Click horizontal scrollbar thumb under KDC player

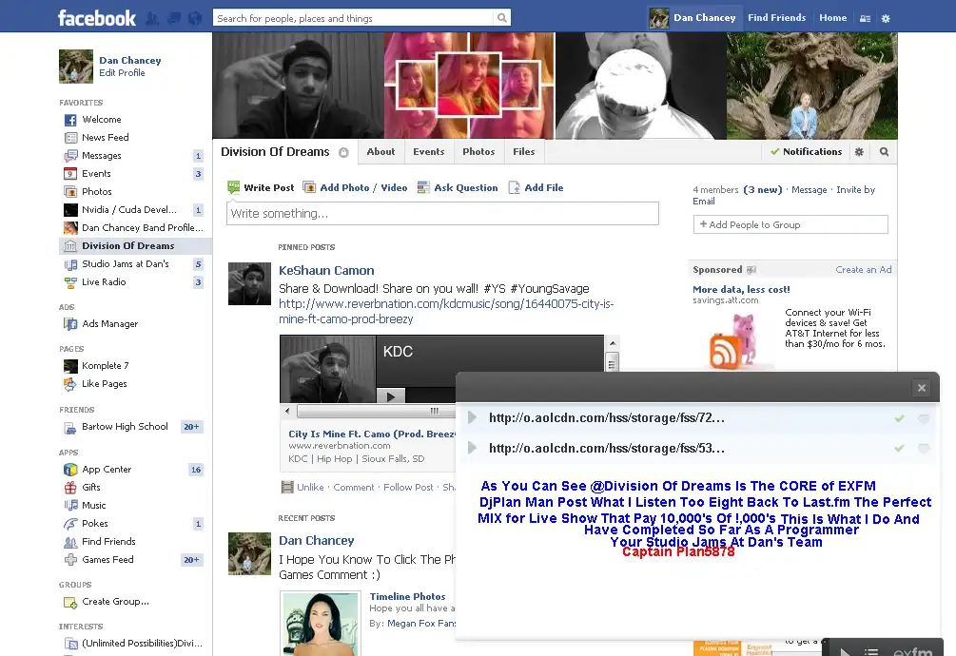pos(376,411)
